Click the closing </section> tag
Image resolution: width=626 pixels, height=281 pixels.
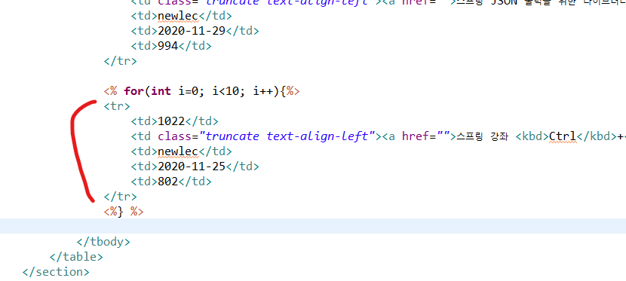pos(56,272)
